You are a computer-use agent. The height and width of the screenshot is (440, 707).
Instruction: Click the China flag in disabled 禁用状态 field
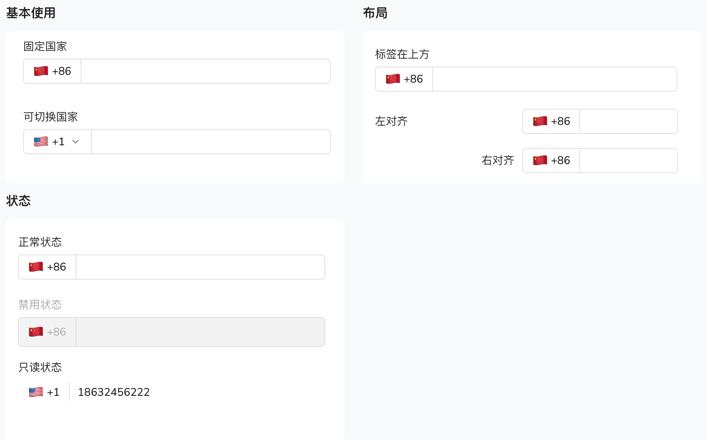click(x=36, y=332)
